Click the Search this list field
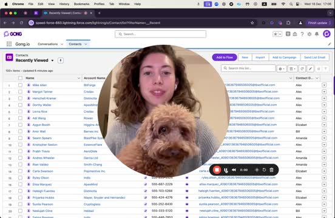The width and height of the screenshot is (335, 218). pyautogui.click(x=248, y=68)
